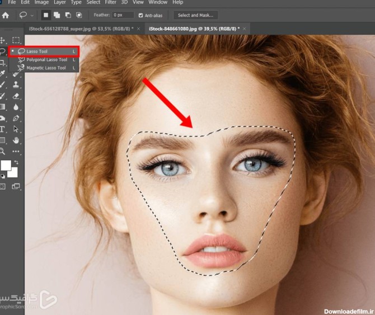Select the Zoom magnifier tool

click(3, 151)
